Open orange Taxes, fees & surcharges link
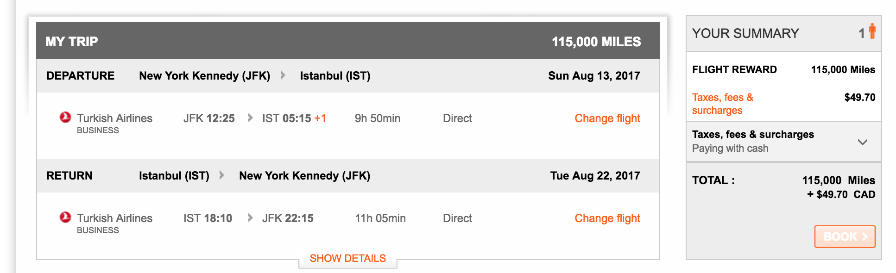Image resolution: width=896 pixels, height=273 pixels. click(723, 104)
